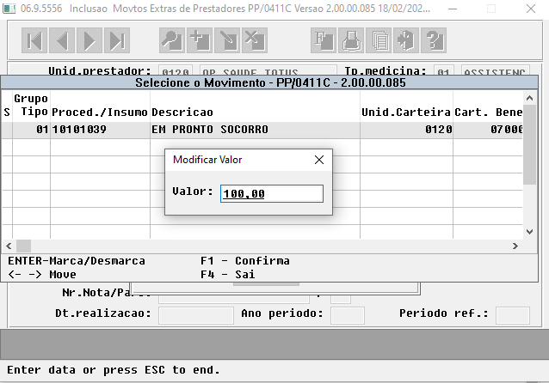Go to previous record arrow icon

62,40
